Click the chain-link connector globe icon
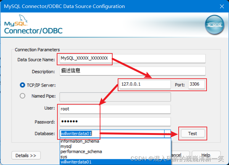229x165 pixels. [214, 25]
